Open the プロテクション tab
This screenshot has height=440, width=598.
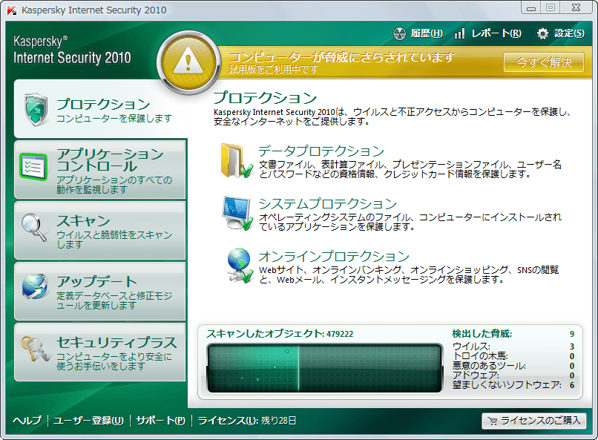pos(101,109)
